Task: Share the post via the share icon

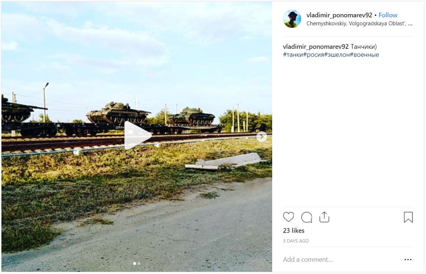Action: pos(324,217)
